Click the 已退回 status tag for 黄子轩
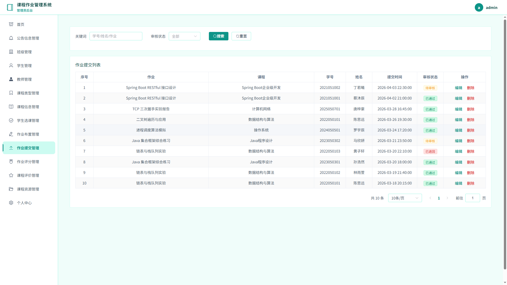Screen dimensions: 507x285 pos(430,151)
